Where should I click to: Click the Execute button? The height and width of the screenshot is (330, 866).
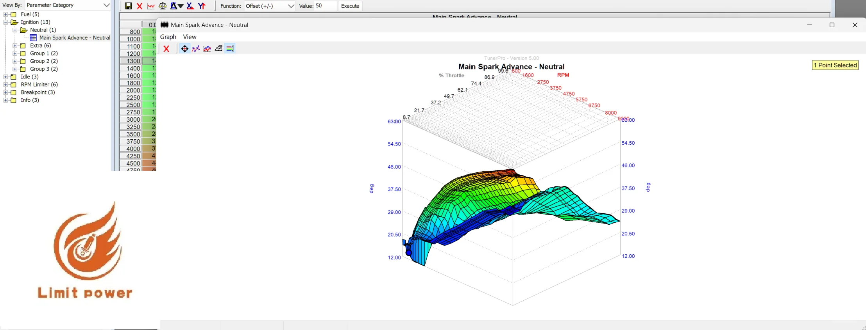click(350, 6)
